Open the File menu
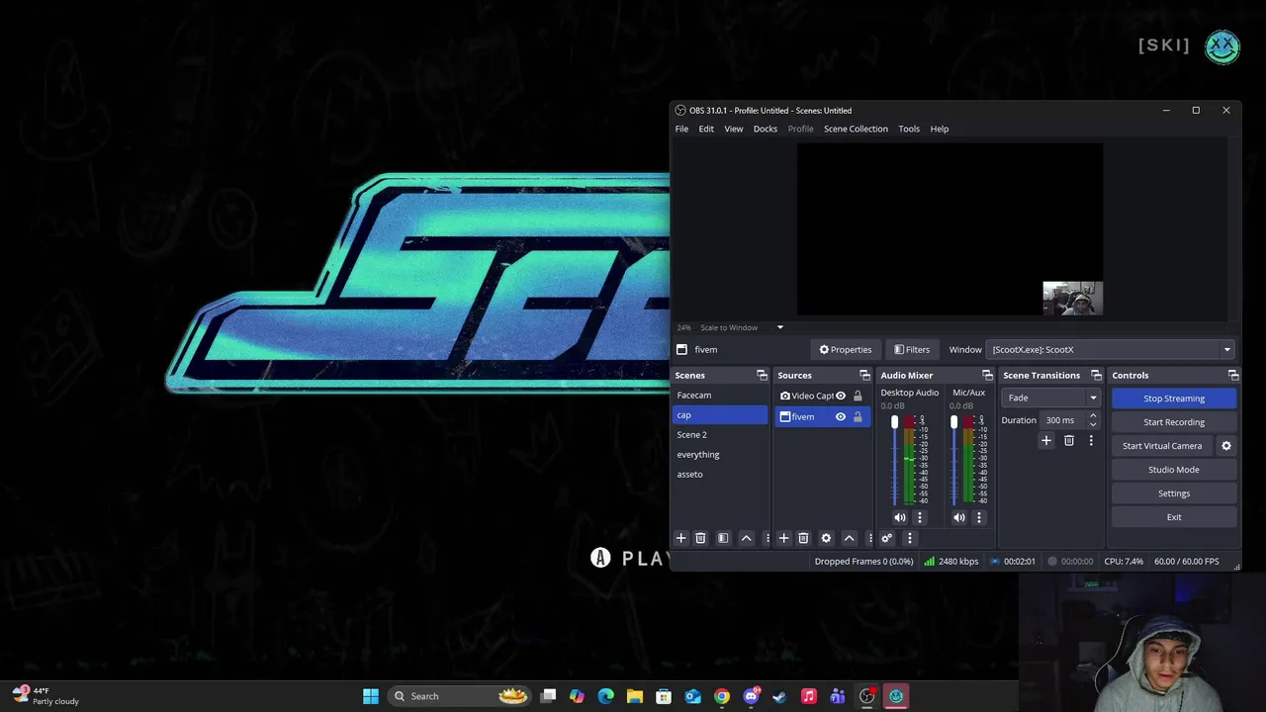1266x712 pixels. coord(681,129)
